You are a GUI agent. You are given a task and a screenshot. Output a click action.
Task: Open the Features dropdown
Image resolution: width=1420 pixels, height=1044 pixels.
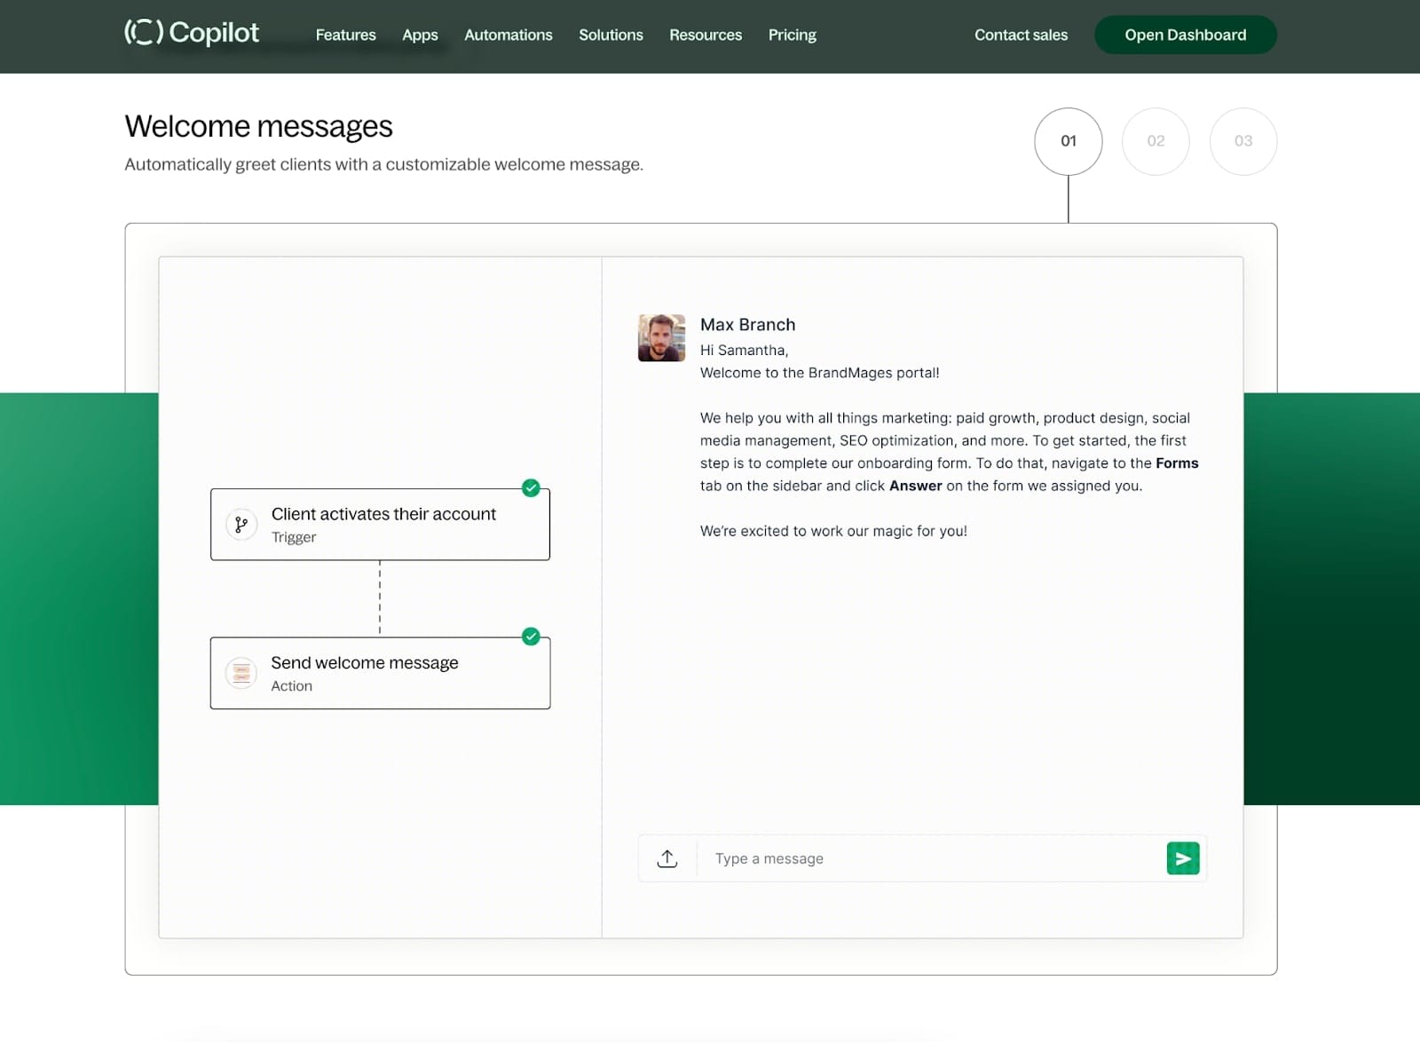(x=345, y=35)
